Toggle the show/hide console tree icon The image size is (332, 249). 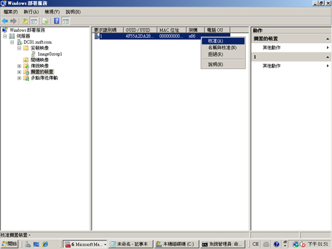point(34,21)
